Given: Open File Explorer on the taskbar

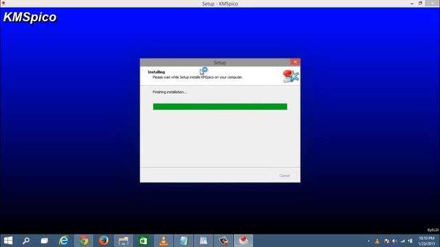Looking at the screenshot, I should 124,241.
